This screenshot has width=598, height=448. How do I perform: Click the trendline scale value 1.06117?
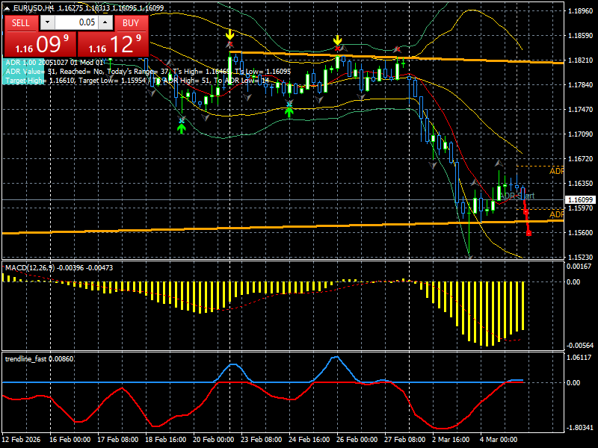pyautogui.click(x=580, y=358)
